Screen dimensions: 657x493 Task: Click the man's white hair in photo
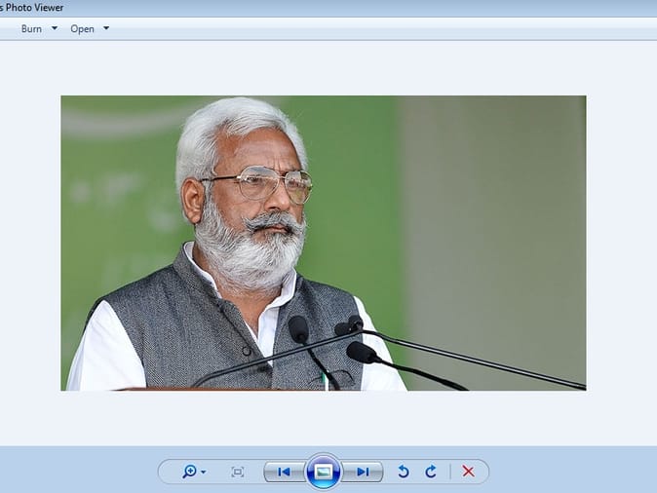(234, 122)
